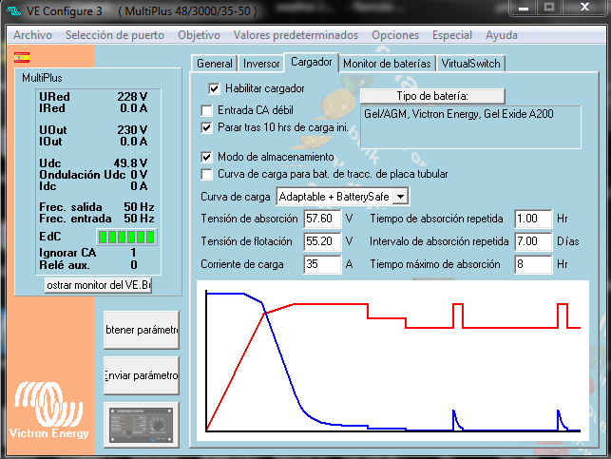Image resolution: width=611 pixels, height=459 pixels.
Task: Open the Especial menu
Action: [452, 35]
